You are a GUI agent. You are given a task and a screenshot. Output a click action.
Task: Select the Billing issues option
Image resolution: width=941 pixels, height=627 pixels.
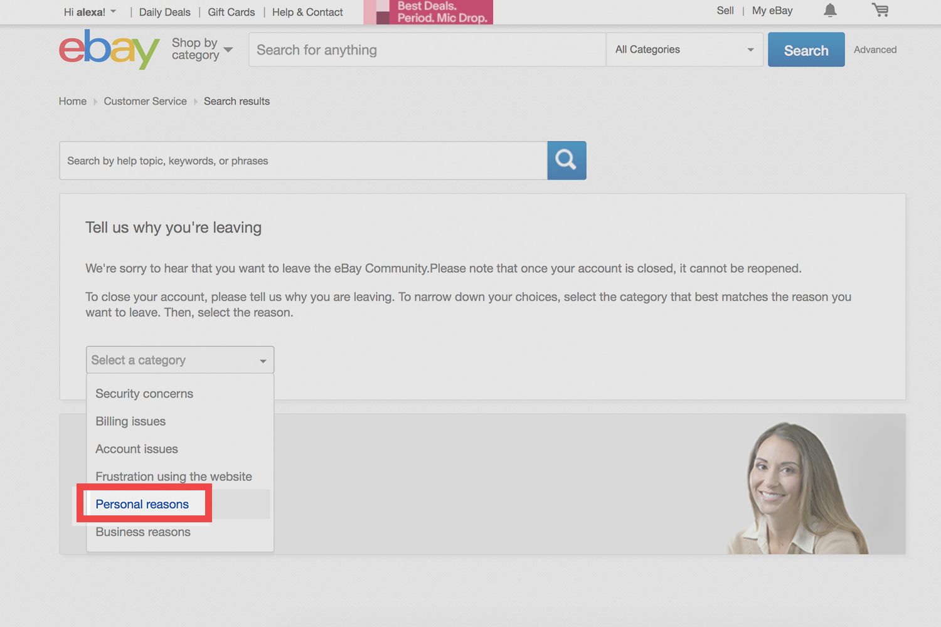pyautogui.click(x=130, y=421)
